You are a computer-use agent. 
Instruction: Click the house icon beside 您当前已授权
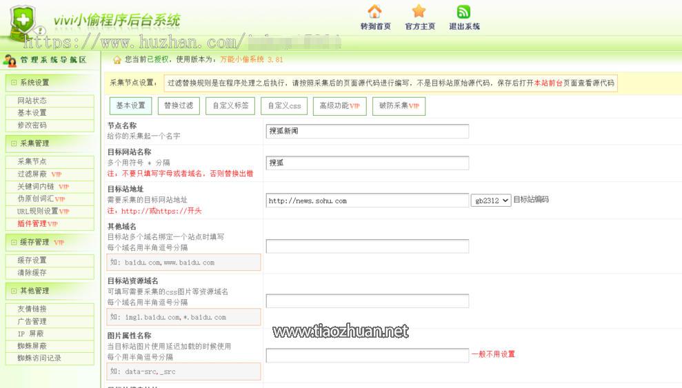[117, 60]
